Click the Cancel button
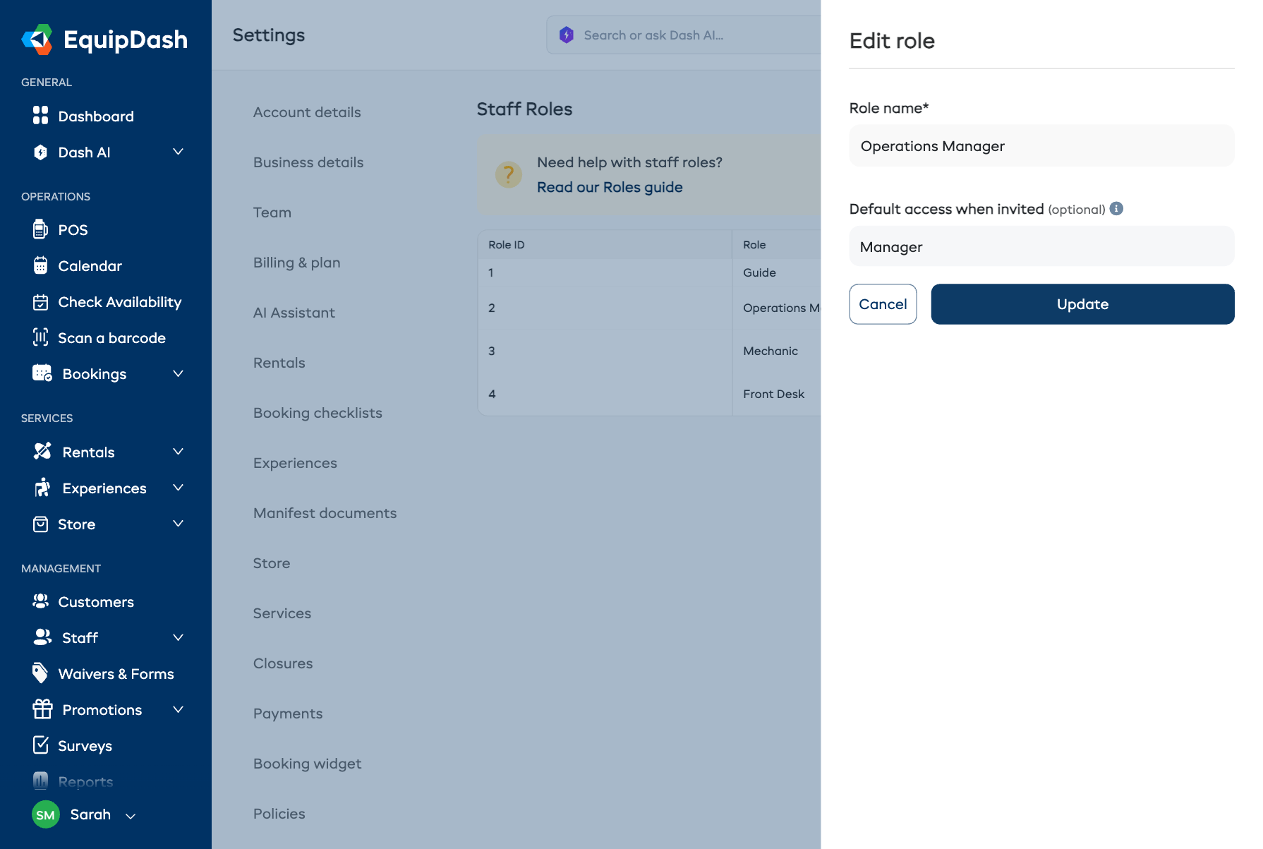The height and width of the screenshot is (849, 1263). pyautogui.click(x=883, y=304)
